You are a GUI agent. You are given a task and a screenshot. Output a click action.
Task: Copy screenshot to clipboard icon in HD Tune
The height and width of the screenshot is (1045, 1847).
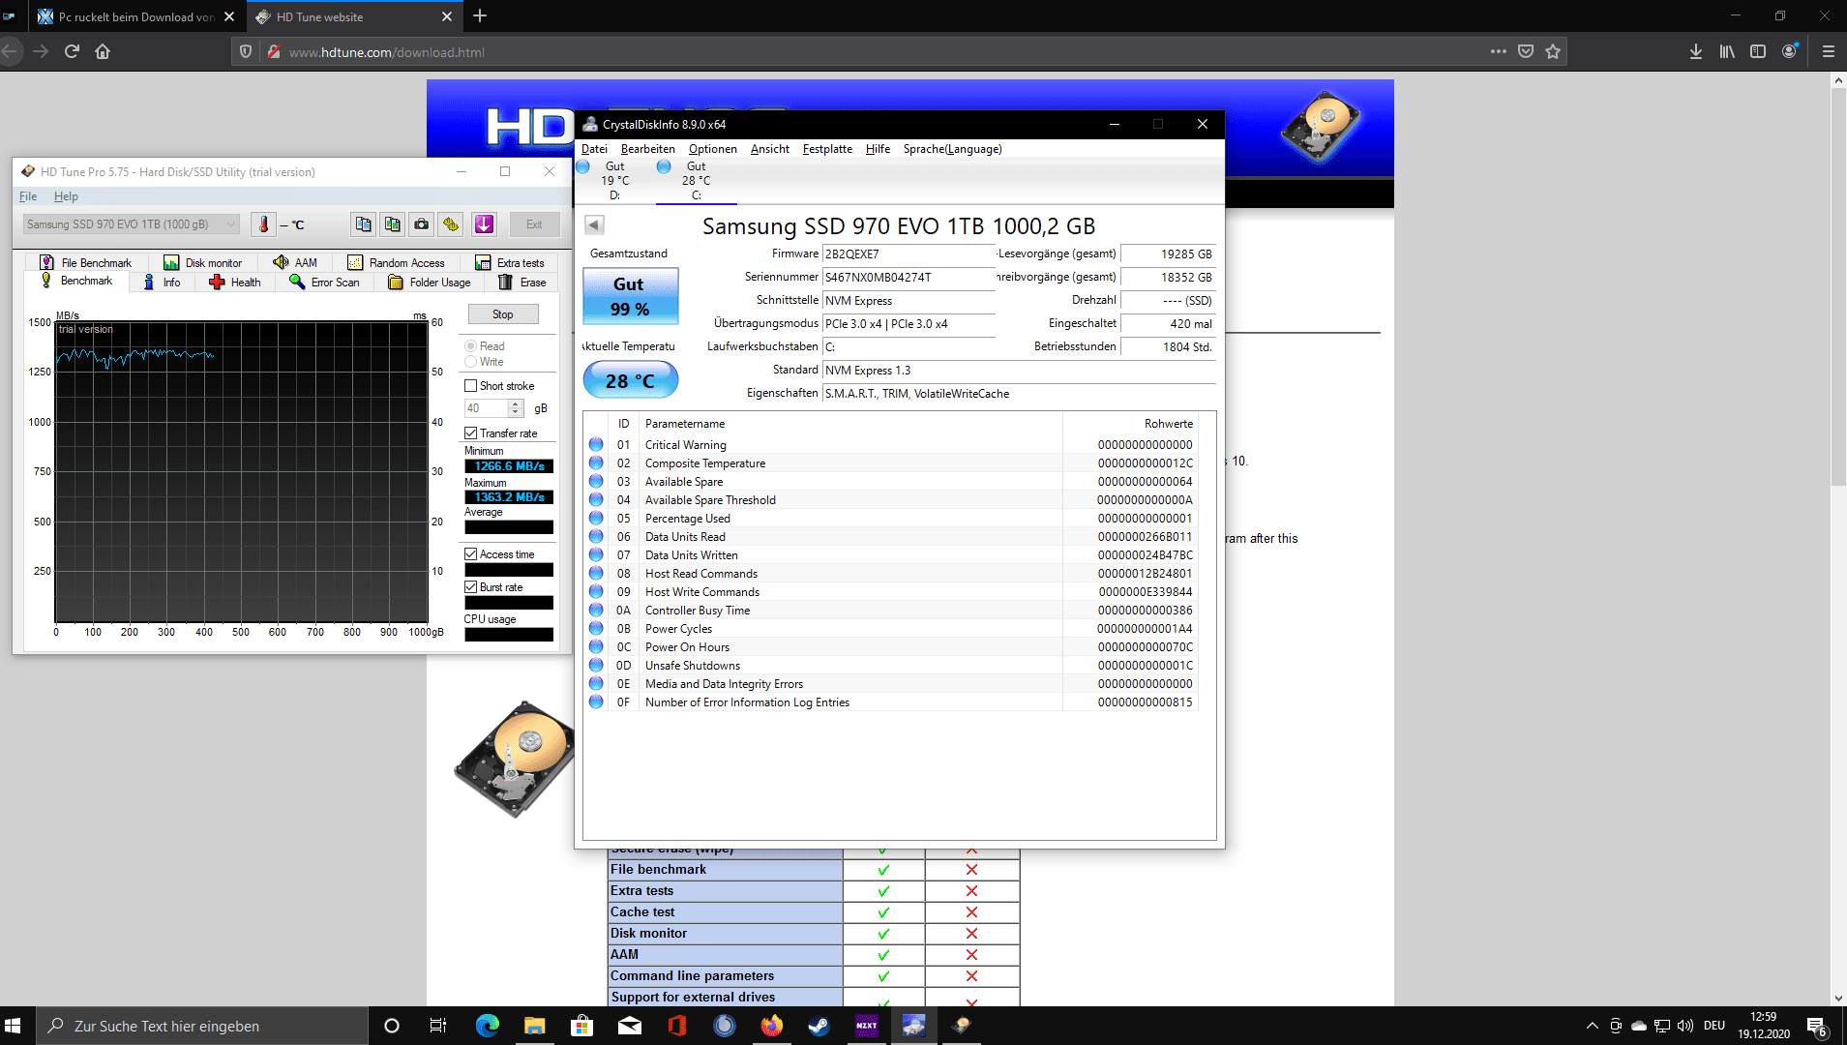pos(392,224)
